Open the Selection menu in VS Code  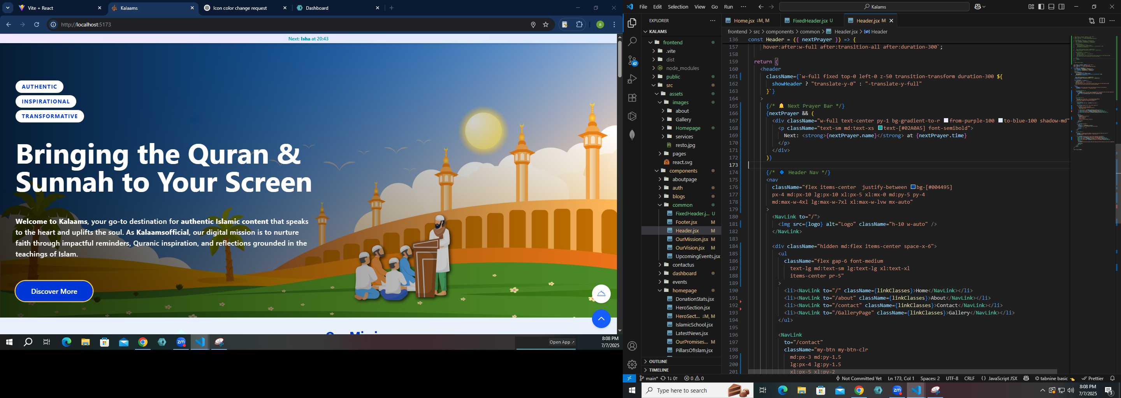point(678,7)
